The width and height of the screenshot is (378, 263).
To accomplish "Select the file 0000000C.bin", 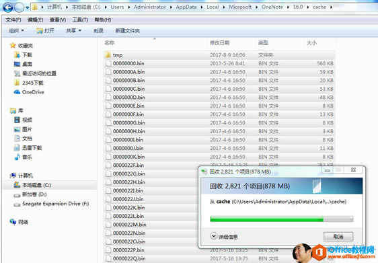I will point(128,89).
